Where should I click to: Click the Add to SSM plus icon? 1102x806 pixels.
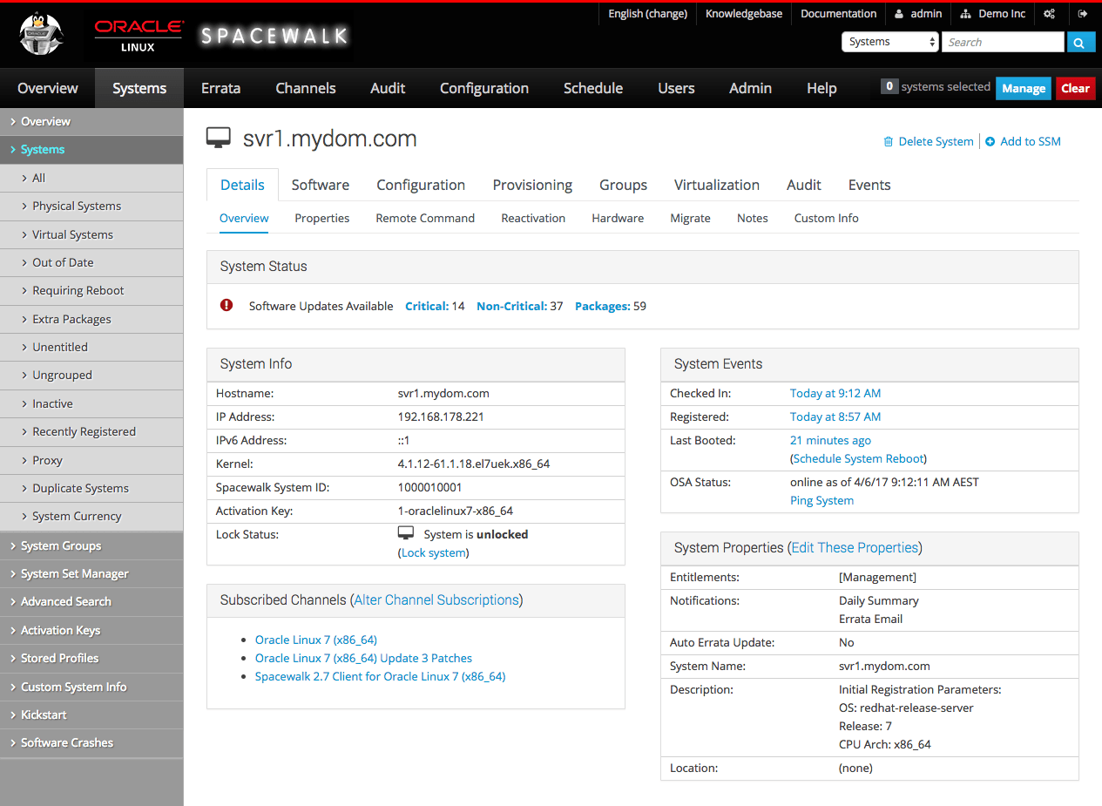click(x=990, y=141)
